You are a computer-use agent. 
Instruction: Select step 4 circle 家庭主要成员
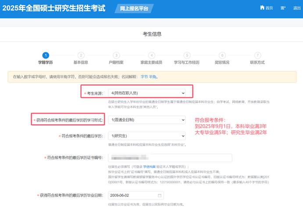pyautogui.click(x=151, y=55)
